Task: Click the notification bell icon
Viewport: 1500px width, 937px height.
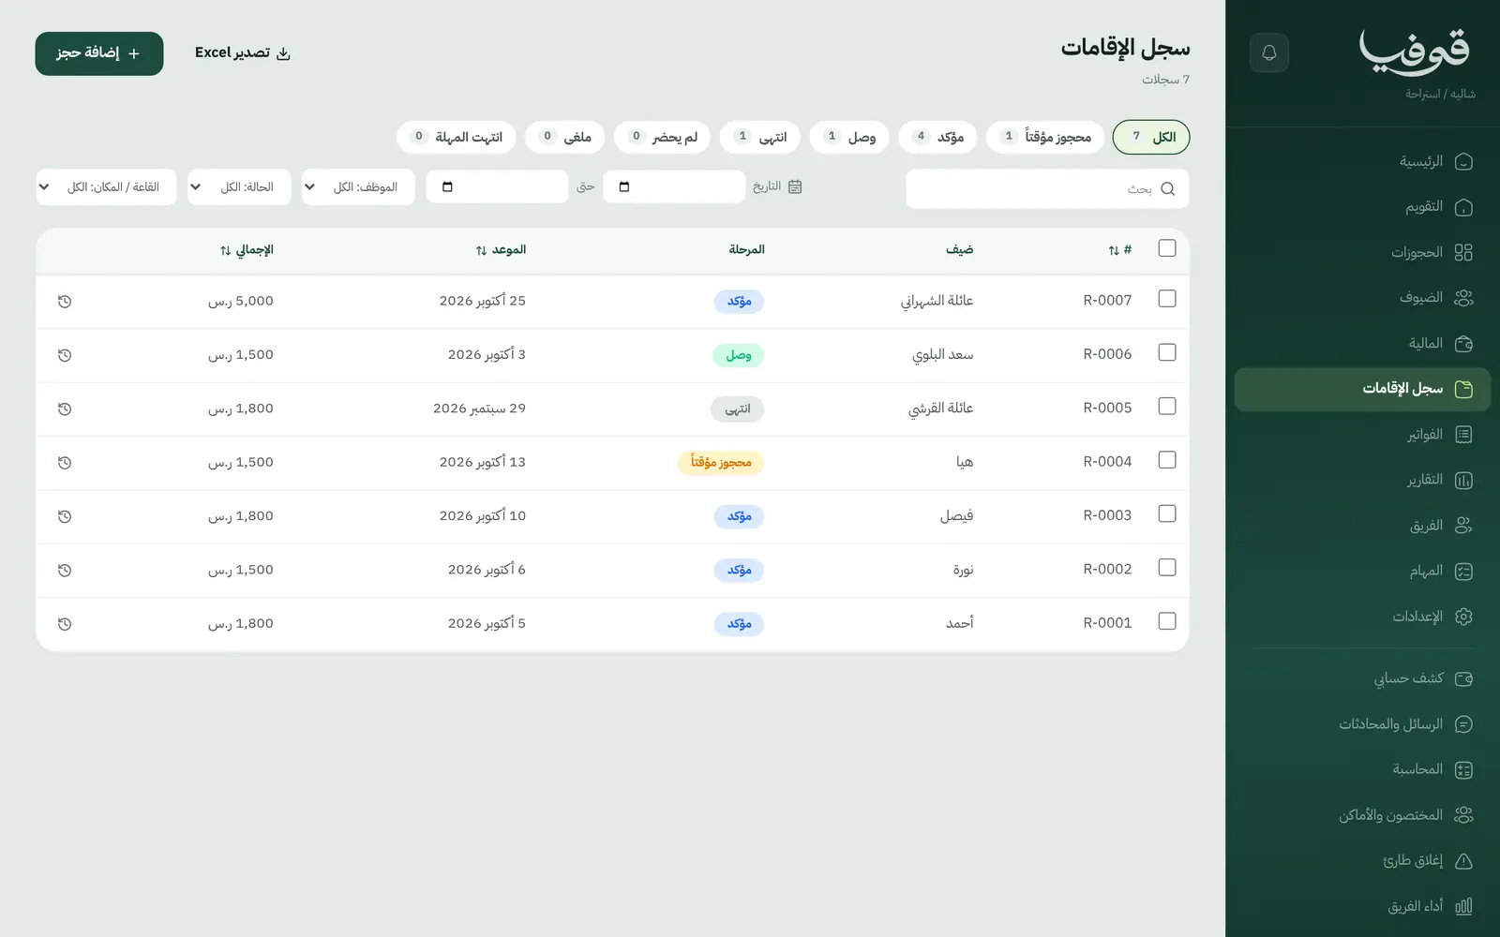Action: [x=1269, y=52]
